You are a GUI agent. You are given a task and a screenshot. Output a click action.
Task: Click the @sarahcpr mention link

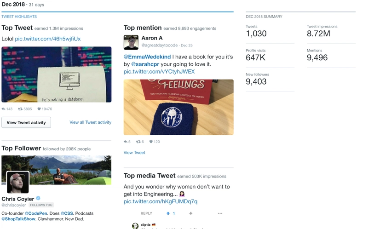(145, 64)
